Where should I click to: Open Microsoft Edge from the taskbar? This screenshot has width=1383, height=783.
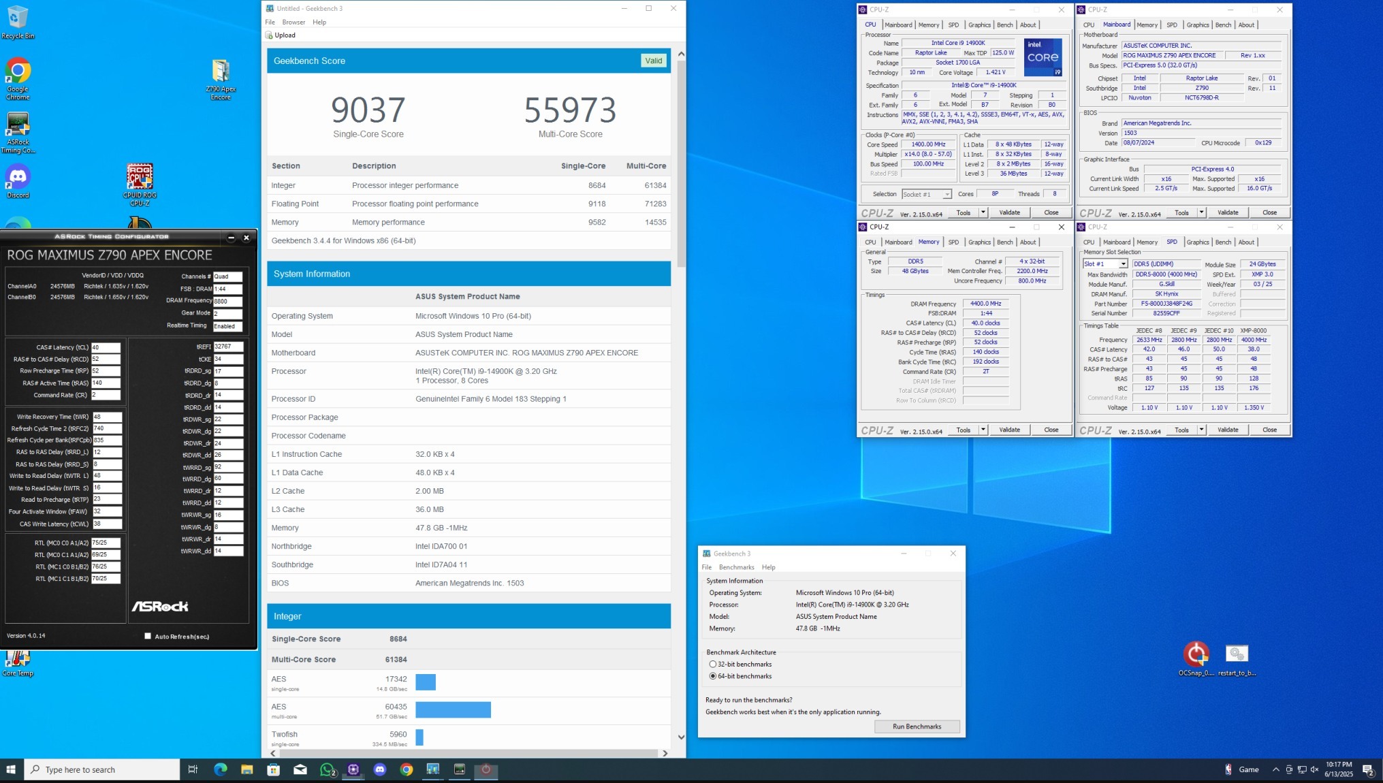coord(220,770)
